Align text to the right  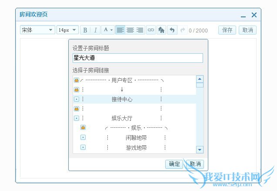[140, 30]
